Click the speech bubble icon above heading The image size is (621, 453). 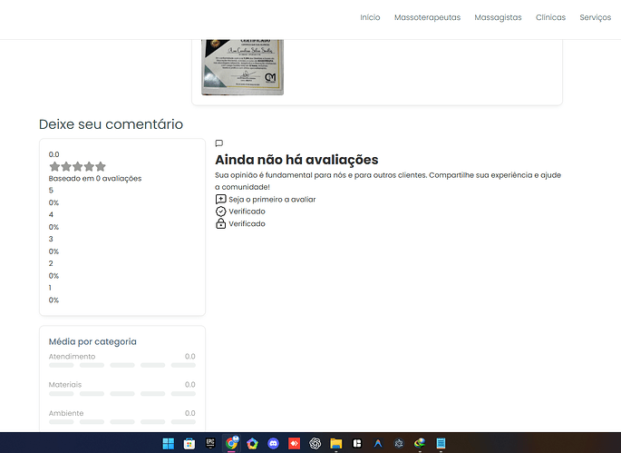pyautogui.click(x=219, y=143)
